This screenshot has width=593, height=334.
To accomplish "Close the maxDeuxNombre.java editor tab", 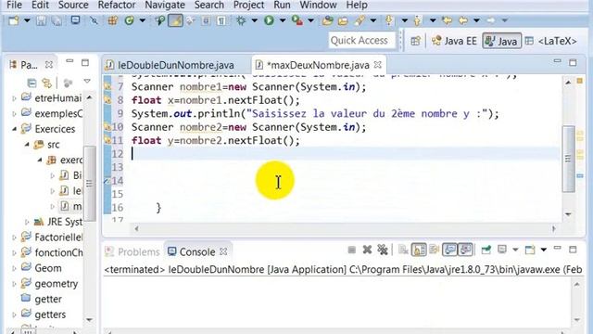I will point(377,65).
